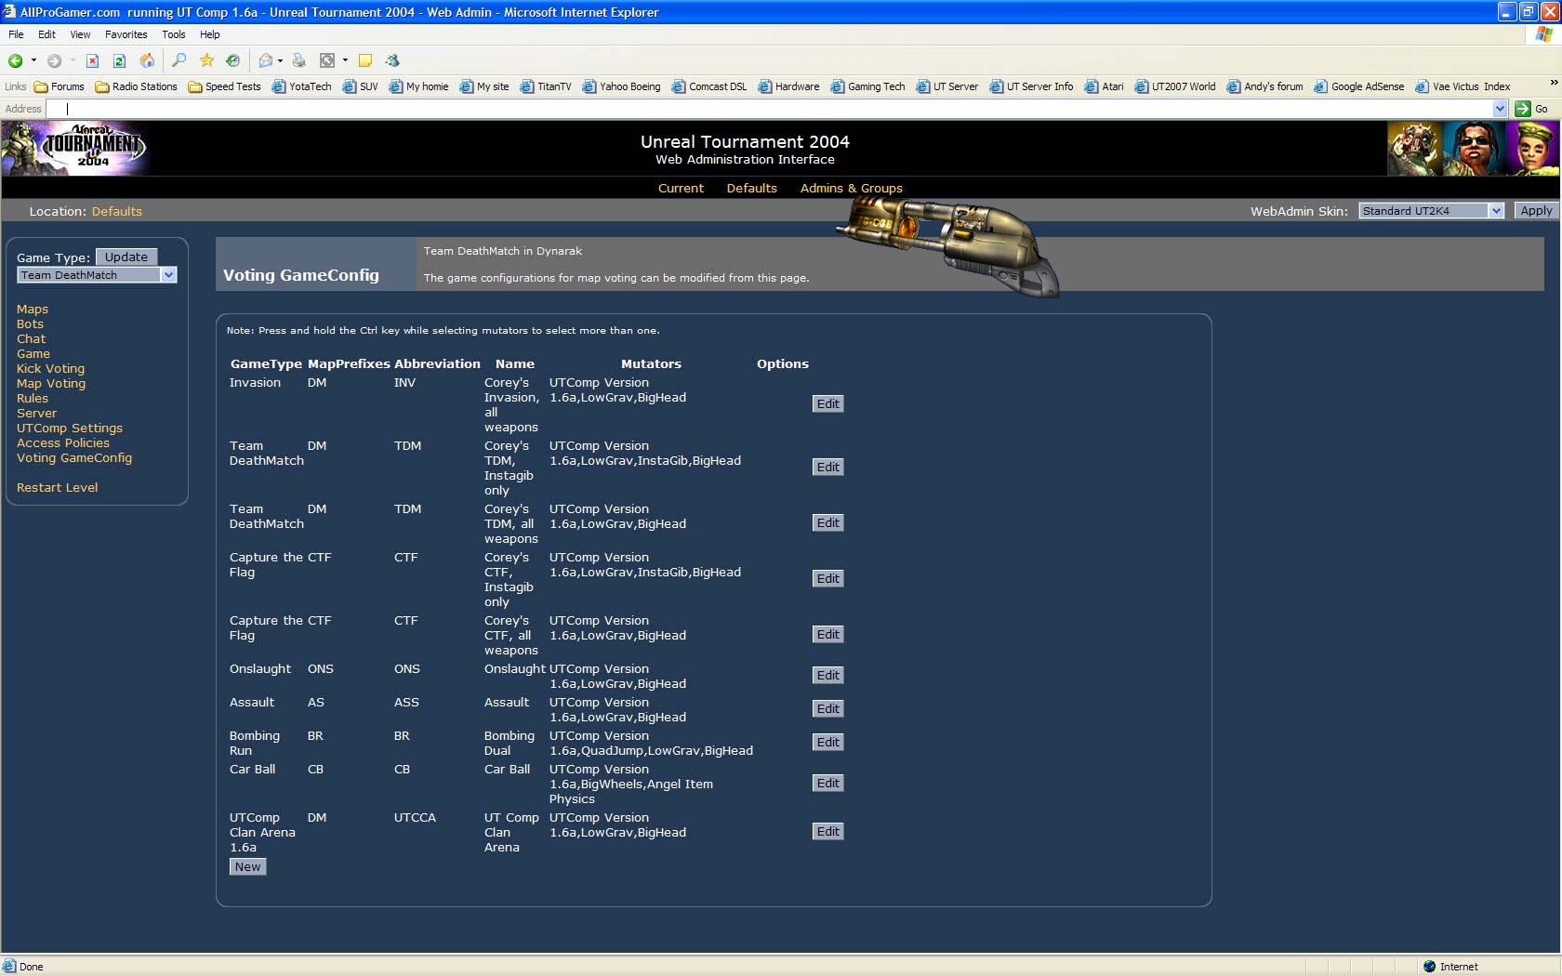Screen dimensions: 1562x976
Task: Click the Full Screen size toolbar icon
Action: [x=327, y=60]
